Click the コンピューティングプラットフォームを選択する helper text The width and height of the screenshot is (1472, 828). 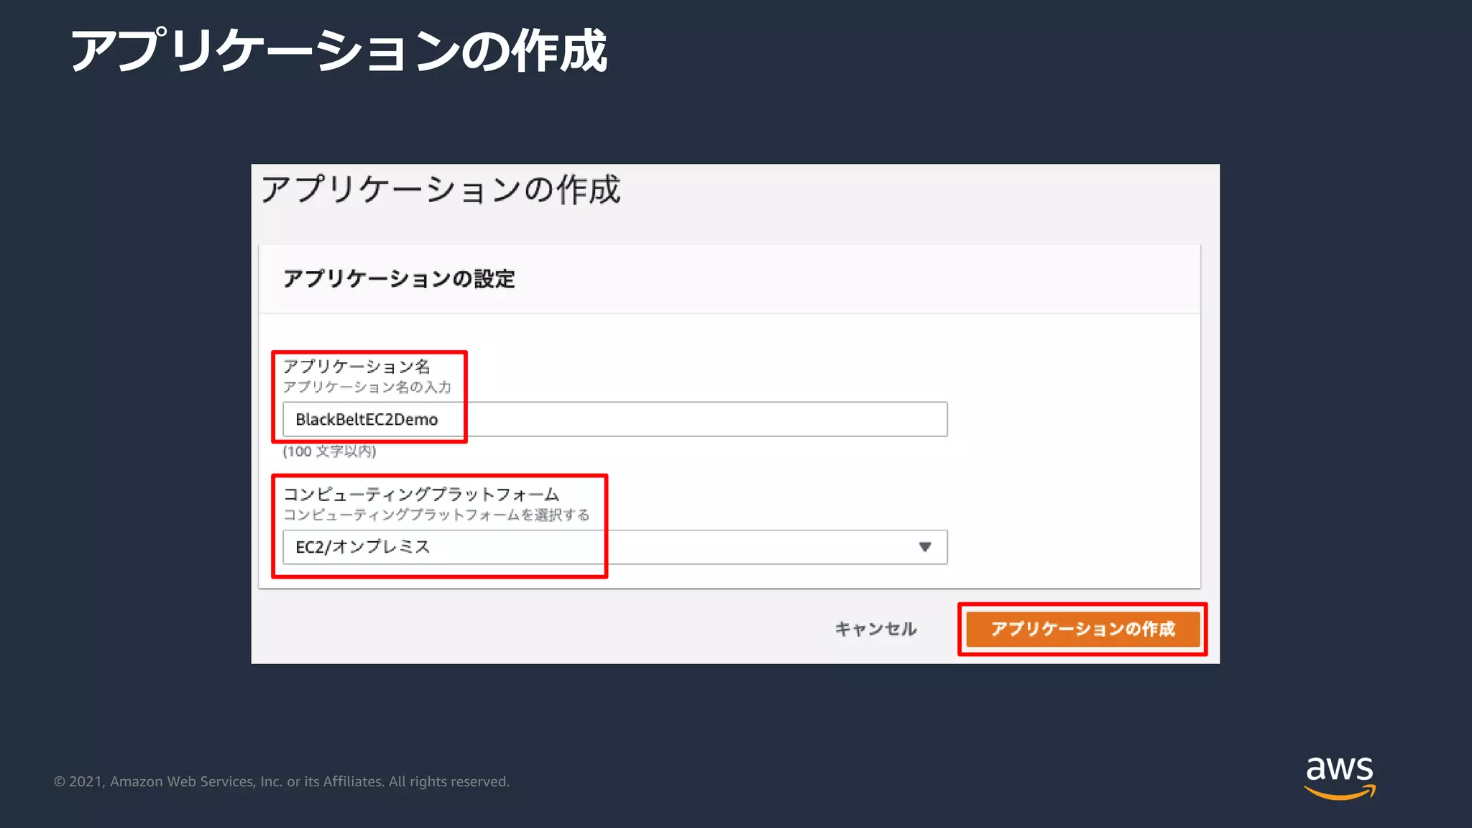click(436, 515)
